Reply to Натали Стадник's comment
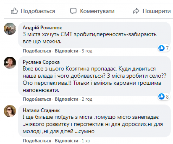 [66, 141]
